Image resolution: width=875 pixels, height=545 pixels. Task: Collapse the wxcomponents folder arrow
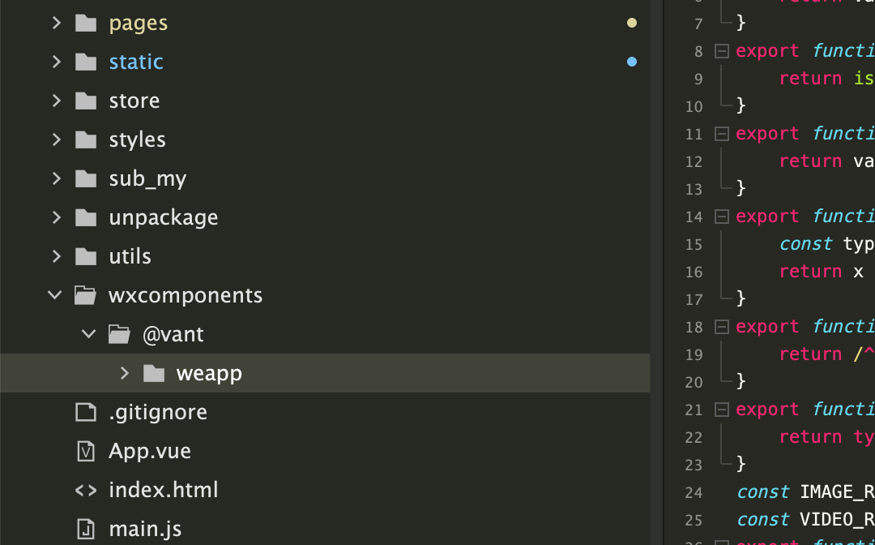coord(55,295)
